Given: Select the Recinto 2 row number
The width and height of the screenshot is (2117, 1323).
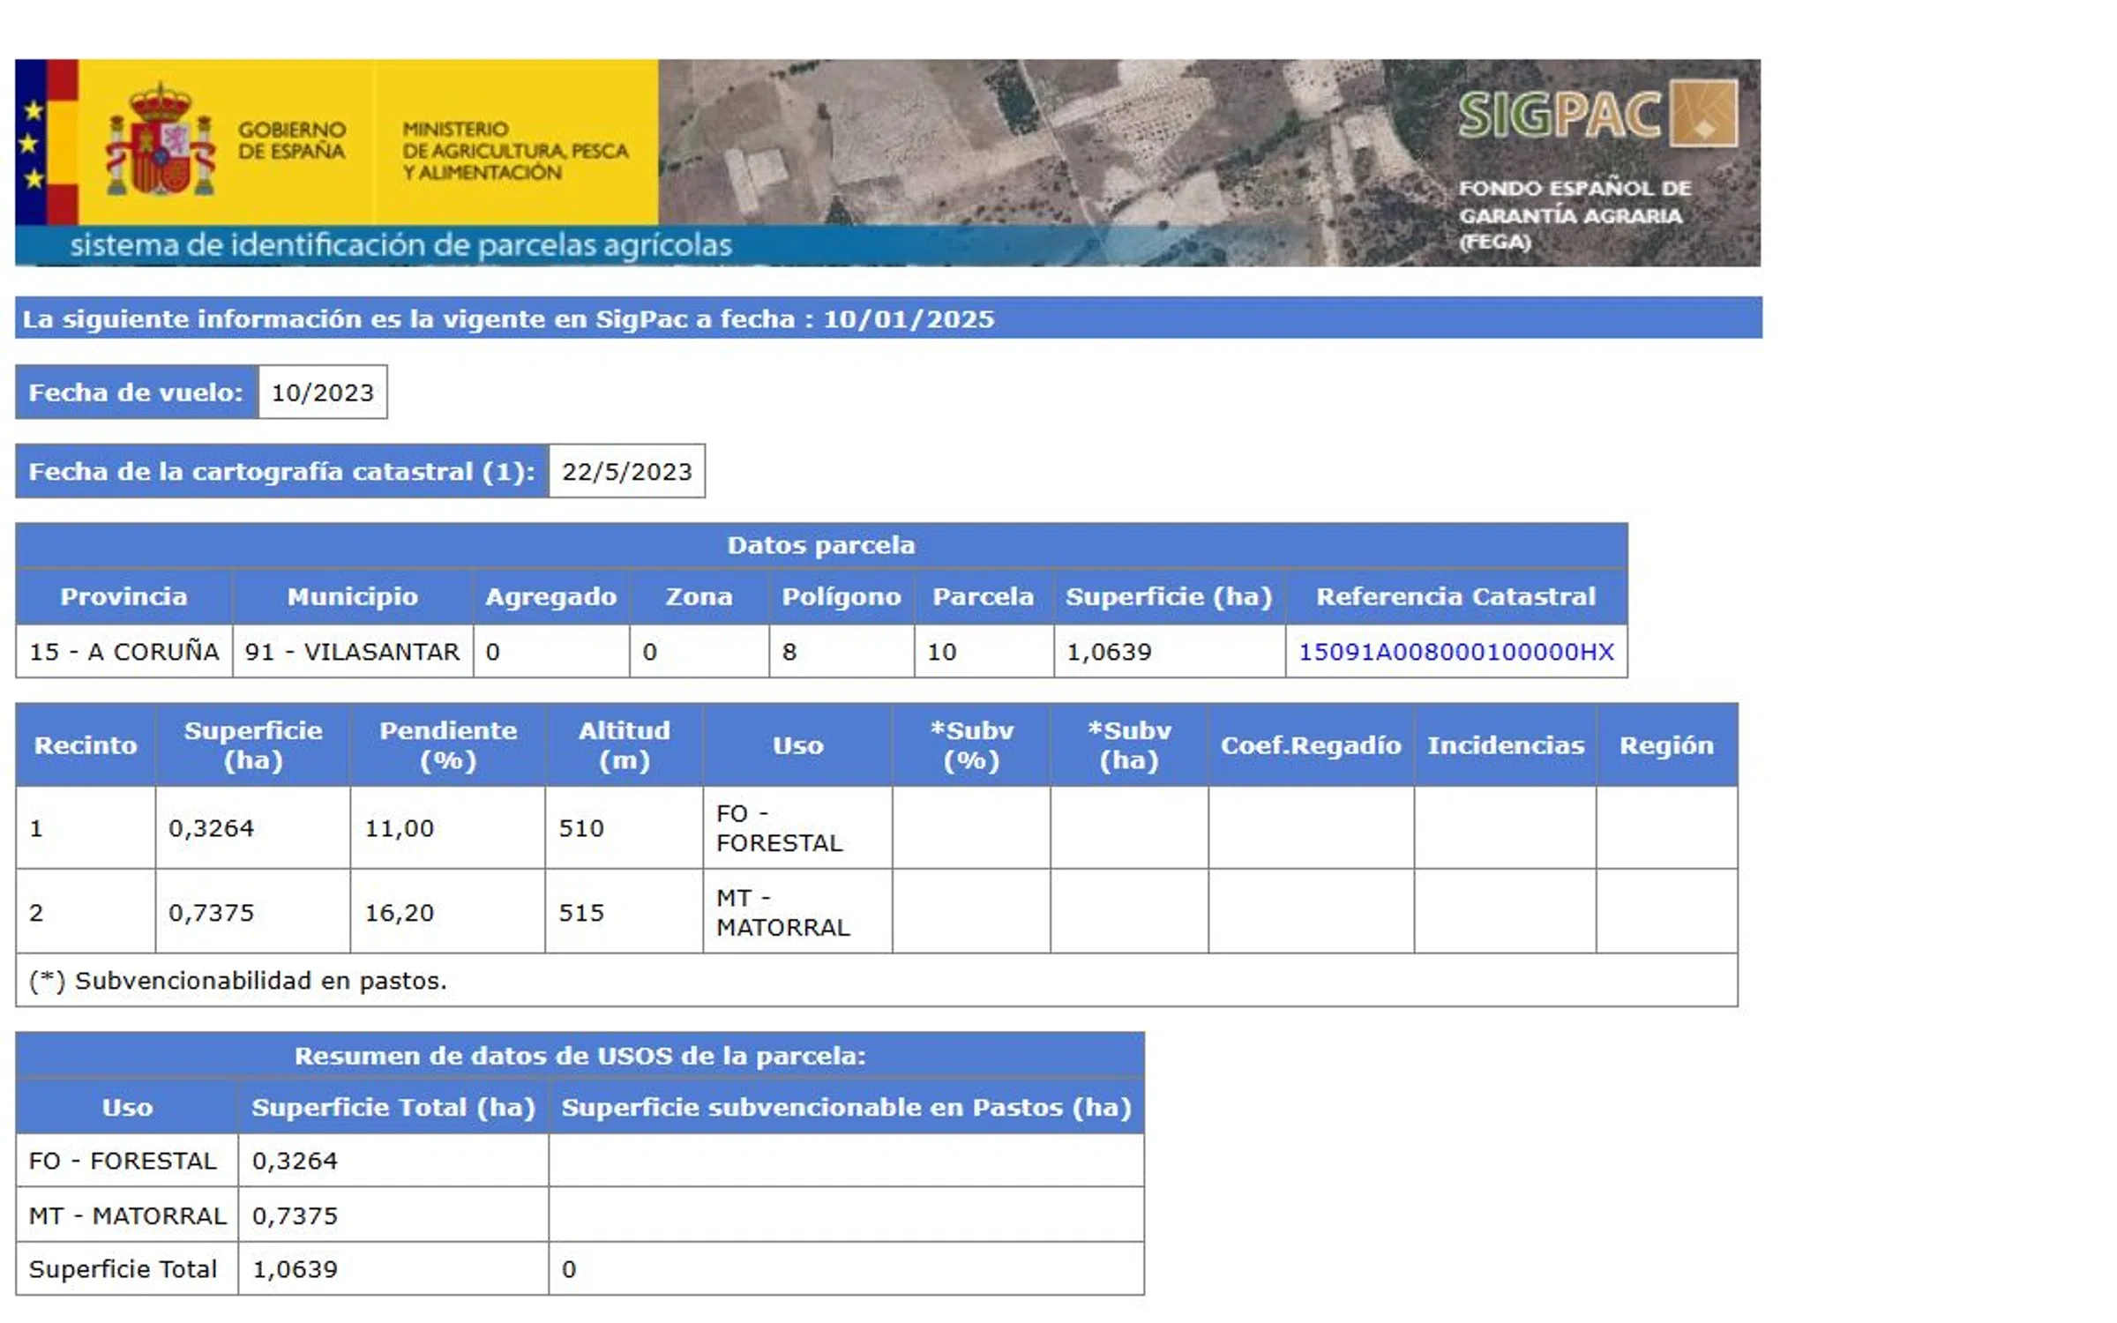Looking at the screenshot, I should click(x=36, y=912).
